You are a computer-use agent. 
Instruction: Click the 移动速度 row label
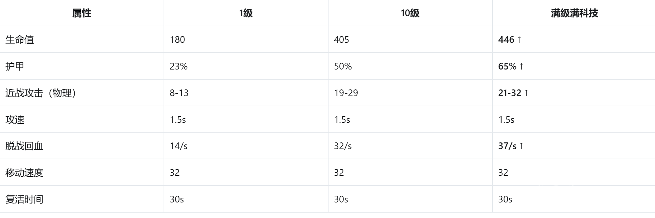point(24,173)
